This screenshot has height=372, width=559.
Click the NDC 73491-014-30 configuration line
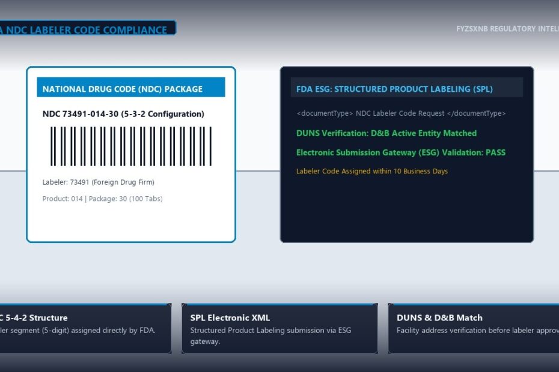[x=123, y=114]
